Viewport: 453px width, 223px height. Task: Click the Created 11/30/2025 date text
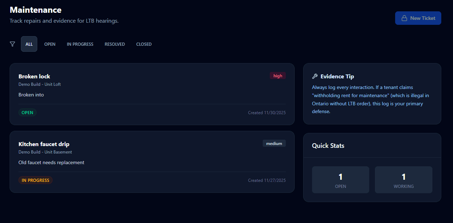[x=267, y=113]
